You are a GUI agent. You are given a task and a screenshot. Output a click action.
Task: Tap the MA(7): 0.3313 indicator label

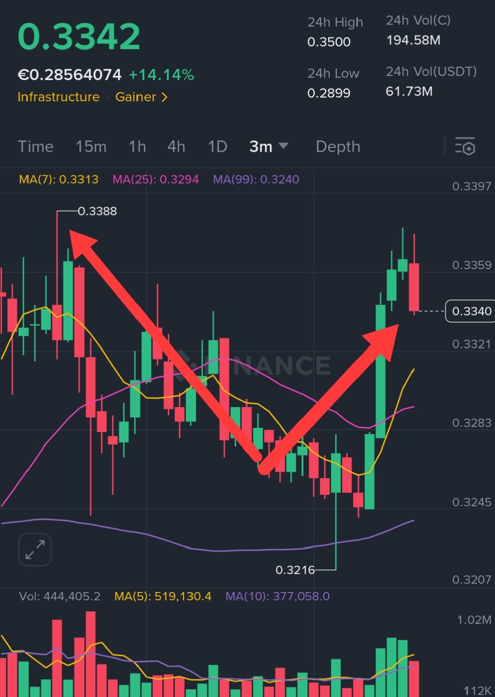[59, 179]
